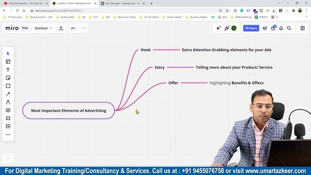This screenshot has width=311, height=175.
Task: Open the Templates tool in Miro toolbar
Action: (x=8, y=62)
